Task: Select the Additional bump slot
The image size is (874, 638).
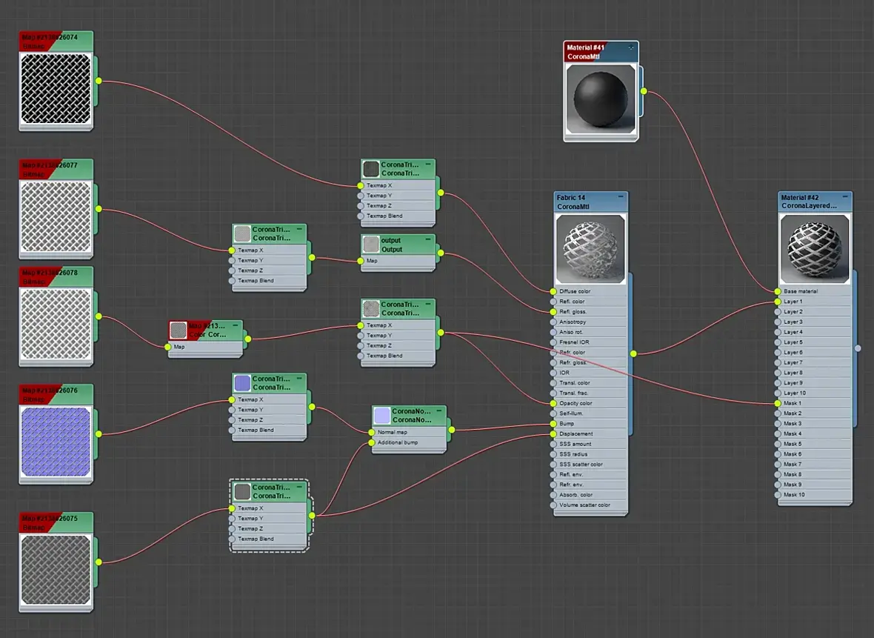Action: (409, 442)
